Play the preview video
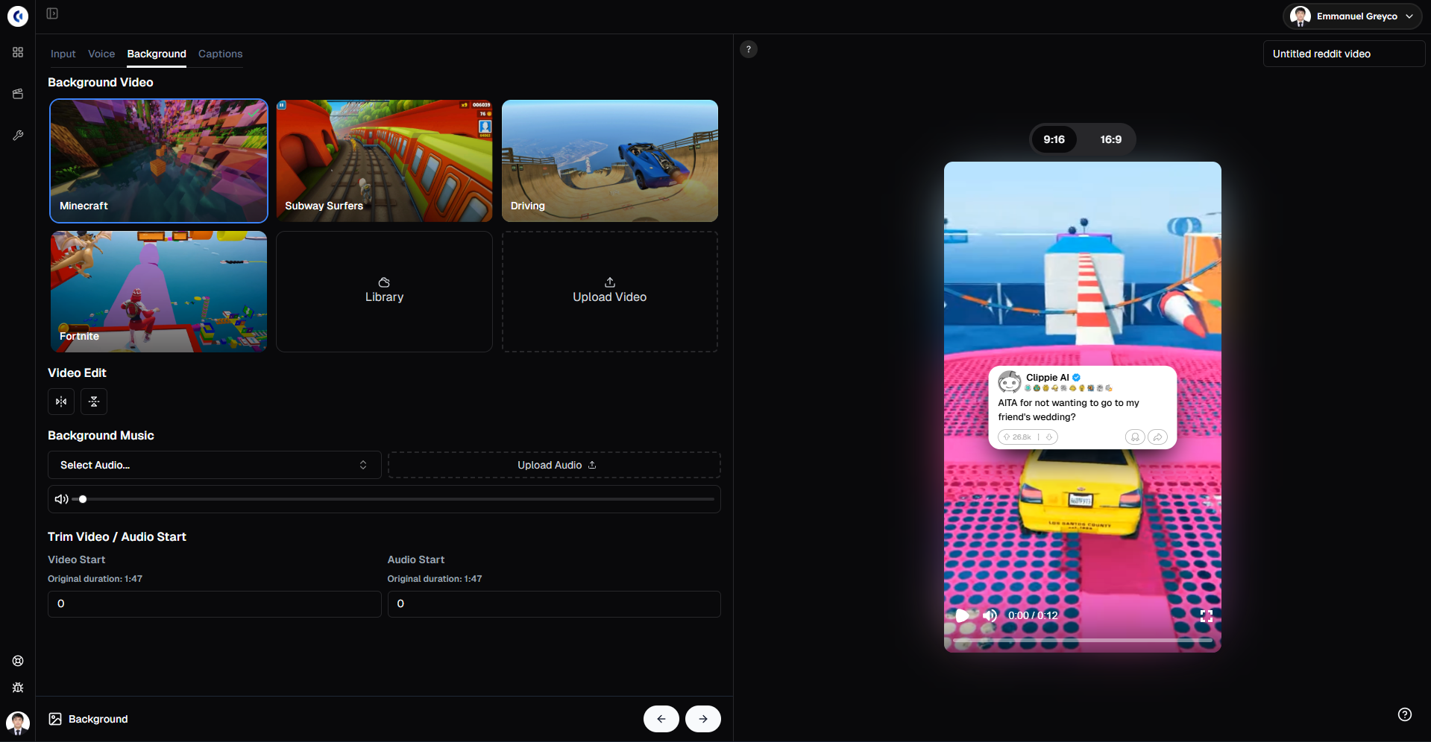 [x=963, y=615]
